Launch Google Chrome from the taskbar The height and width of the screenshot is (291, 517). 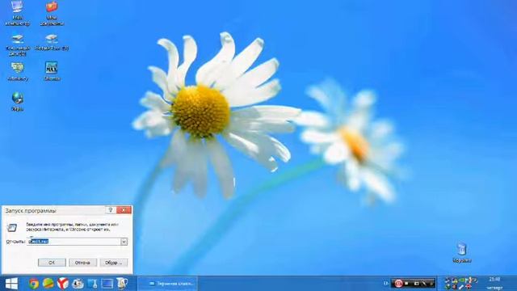[x=33, y=284]
